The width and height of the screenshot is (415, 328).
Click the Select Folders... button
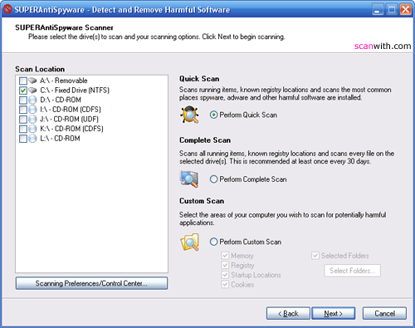click(x=352, y=271)
